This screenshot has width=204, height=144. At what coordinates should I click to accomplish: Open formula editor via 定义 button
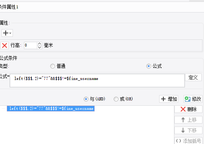(x=193, y=78)
